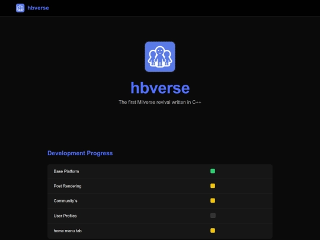Click the green Base Platform status indicator
The height and width of the screenshot is (240, 320).
tap(213, 171)
